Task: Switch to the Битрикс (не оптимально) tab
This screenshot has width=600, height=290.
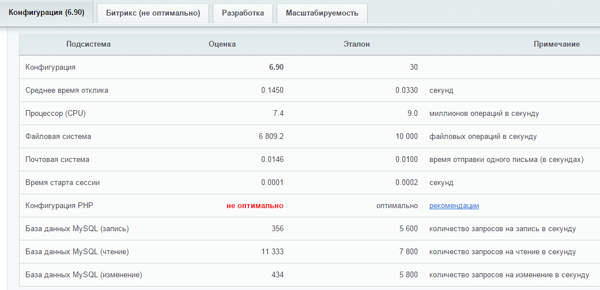Action: click(153, 13)
